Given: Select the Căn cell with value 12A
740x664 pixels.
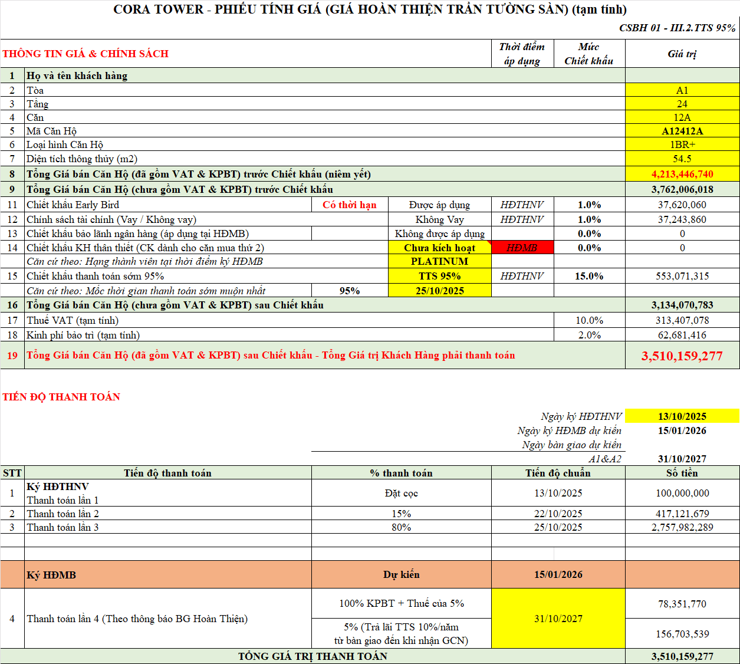Looking at the screenshot, I should [682, 118].
